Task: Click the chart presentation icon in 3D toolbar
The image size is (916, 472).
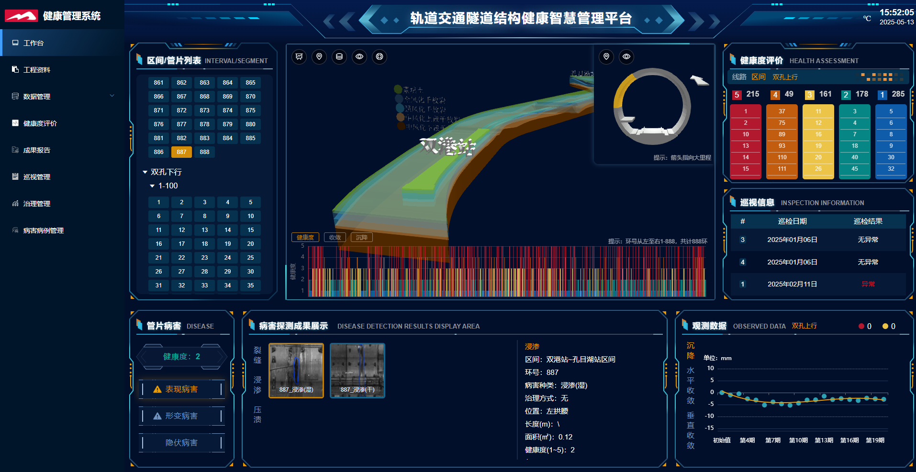Action: (x=299, y=57)
